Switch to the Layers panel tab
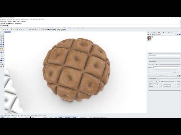Screen dimensions: 181x135 coord(160,33)
